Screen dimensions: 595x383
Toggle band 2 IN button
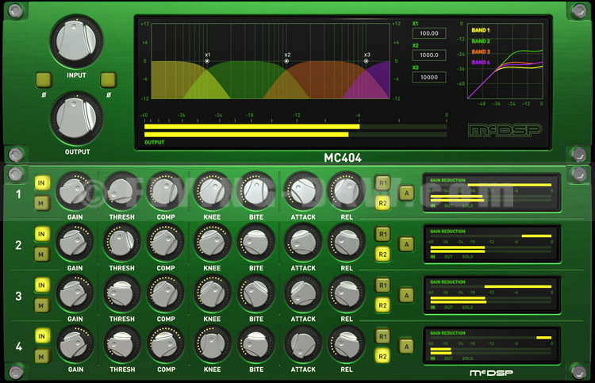(x=42, y=234)
